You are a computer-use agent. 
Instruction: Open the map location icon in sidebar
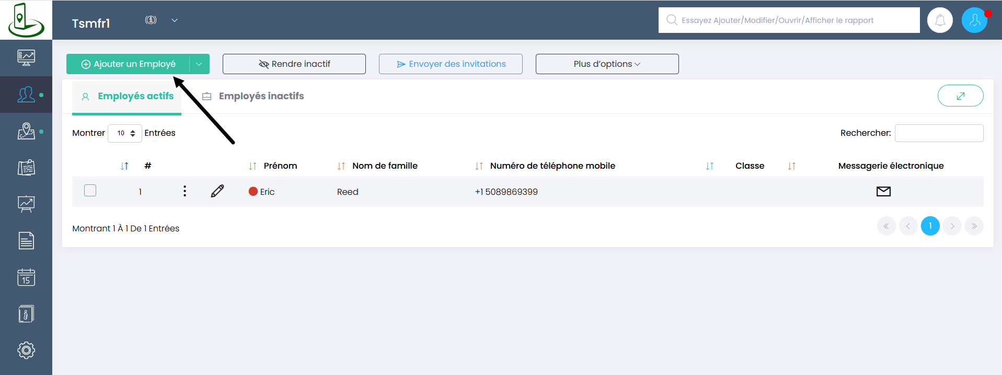(26, 131)
